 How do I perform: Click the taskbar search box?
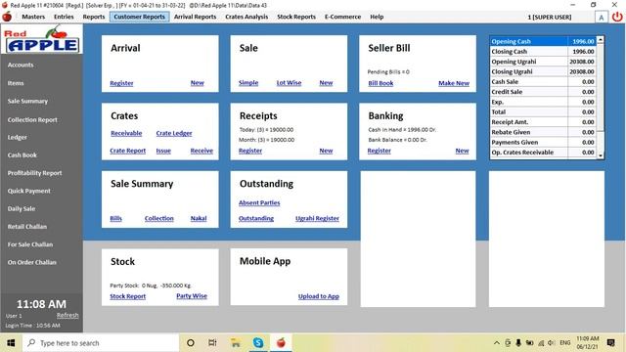tap(102, 343)
